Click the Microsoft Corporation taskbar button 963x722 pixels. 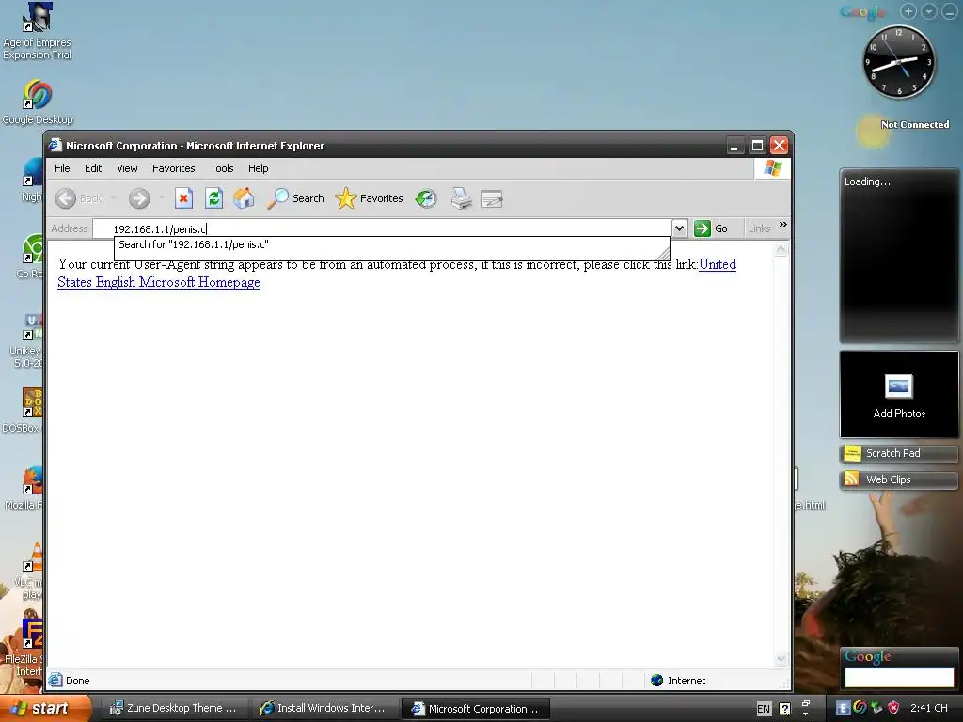(476, 709)
